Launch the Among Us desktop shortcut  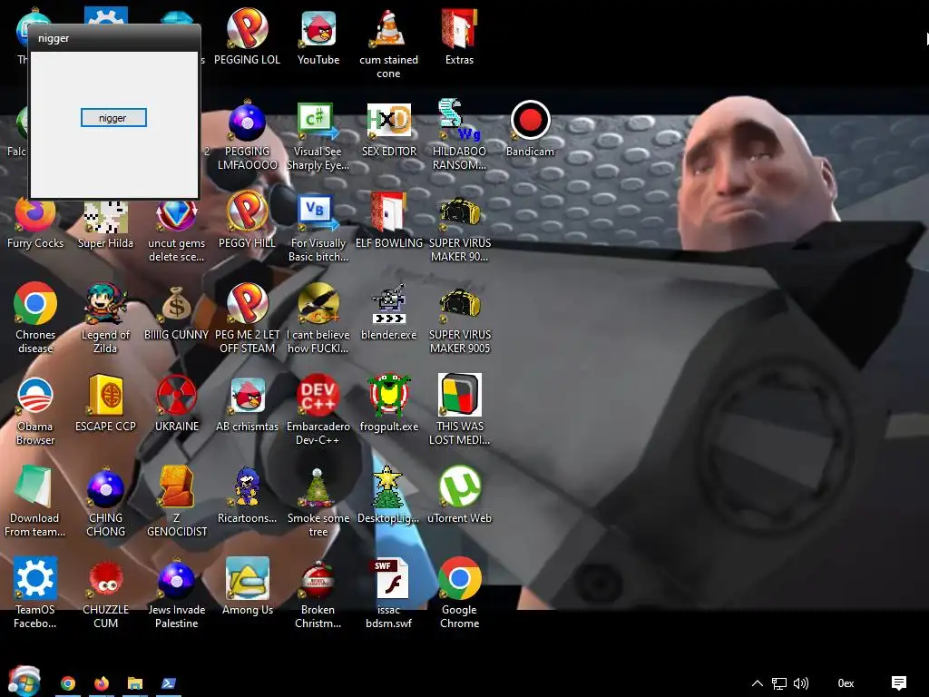pyautogui.click(x=247, y=578)
